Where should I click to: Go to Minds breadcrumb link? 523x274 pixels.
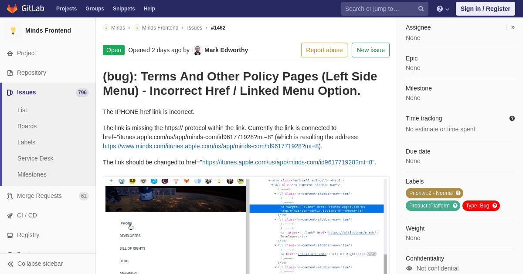pos(118,28)
